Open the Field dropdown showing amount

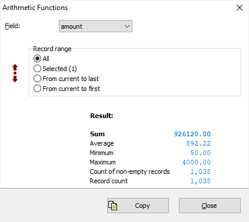[x=95, y=26]
